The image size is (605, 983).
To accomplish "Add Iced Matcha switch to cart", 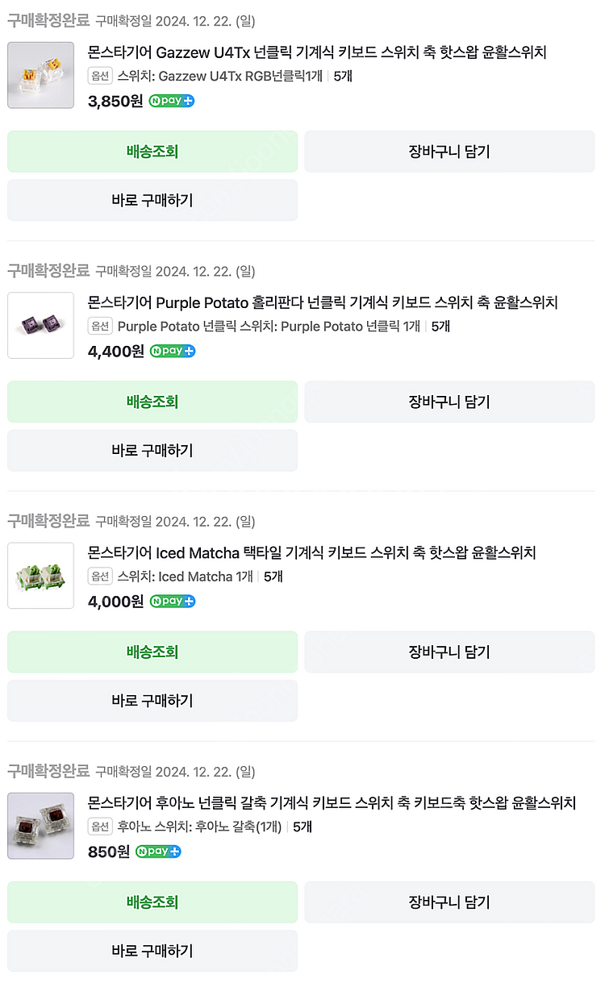I will point(449,652).
